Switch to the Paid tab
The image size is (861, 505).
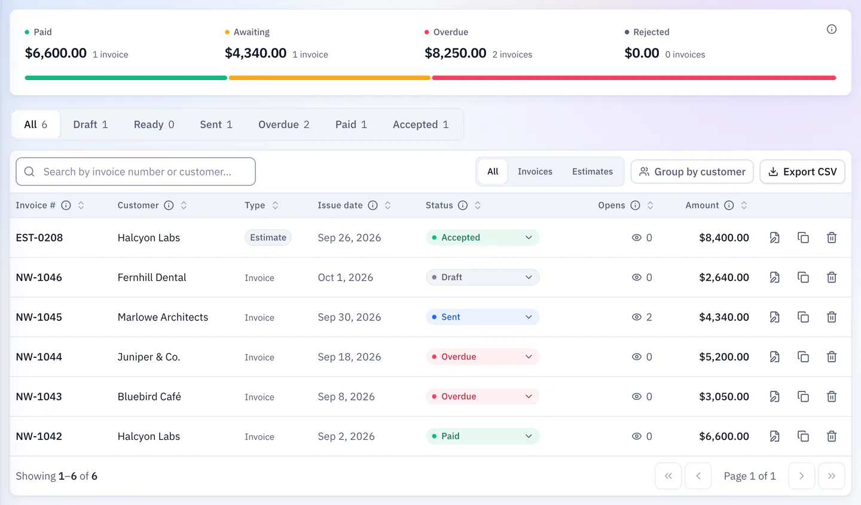(x=351, y=124)
